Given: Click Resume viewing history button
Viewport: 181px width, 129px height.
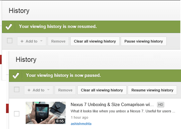Looking at the screenshot, I should click(x=152, y=90).
